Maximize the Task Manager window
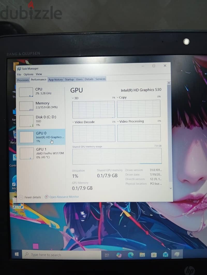The width and height of the screenshot is (207, 275). coord(154,66)
